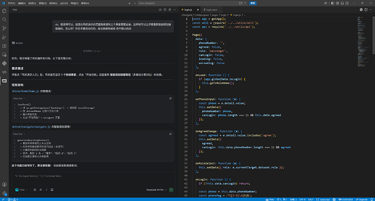This screenshot has width=375, height=201.
Task: Open the second menu in the menu bar
Action: click(x=22, y=3)
